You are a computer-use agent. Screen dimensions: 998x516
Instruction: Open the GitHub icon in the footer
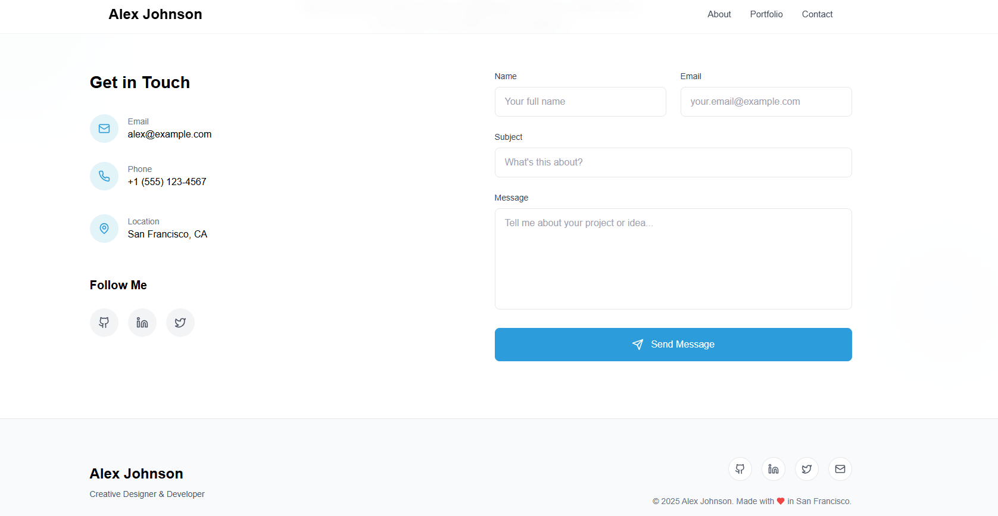tap(740, 469)
